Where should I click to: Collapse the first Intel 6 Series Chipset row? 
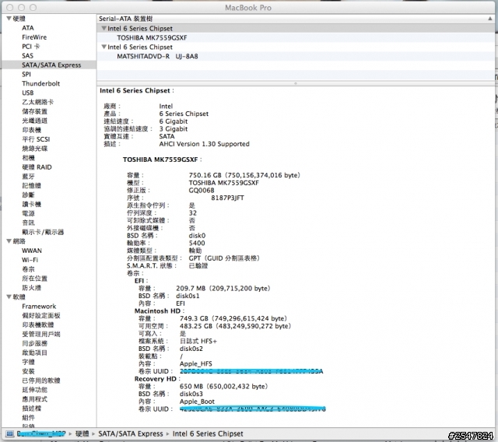(103, 28)
